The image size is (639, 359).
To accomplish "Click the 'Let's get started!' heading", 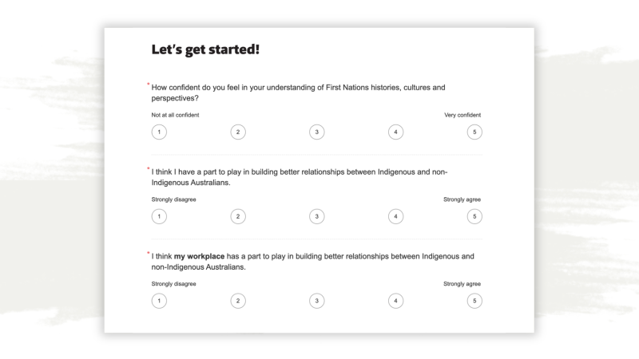I will tap(206, 50).
